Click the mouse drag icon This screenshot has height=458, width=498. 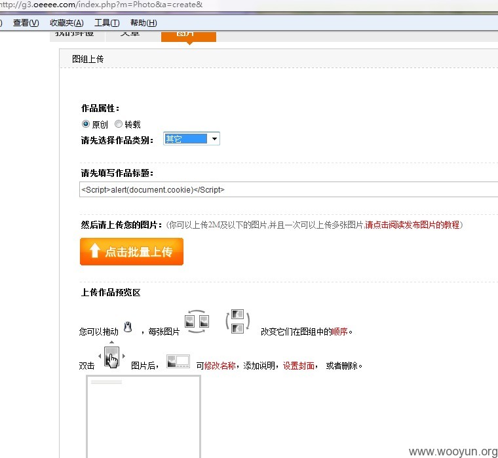(x=128, y=327)
